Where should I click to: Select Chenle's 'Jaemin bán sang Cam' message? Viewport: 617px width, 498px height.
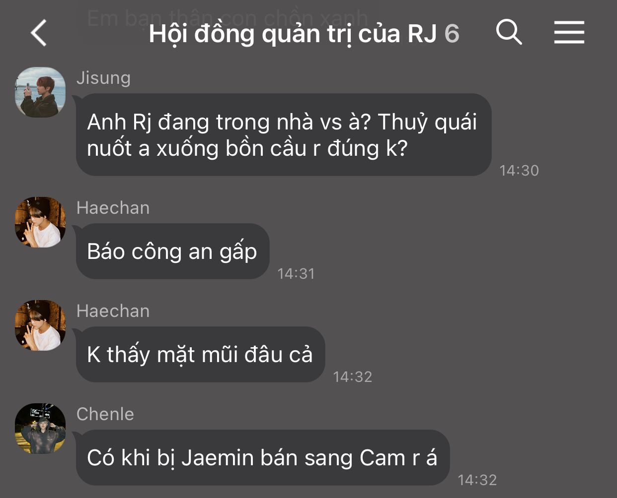263,457
